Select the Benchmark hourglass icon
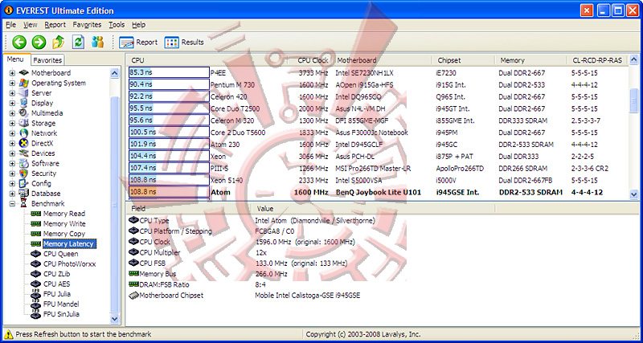643x343 pixels. pos(24,204)
